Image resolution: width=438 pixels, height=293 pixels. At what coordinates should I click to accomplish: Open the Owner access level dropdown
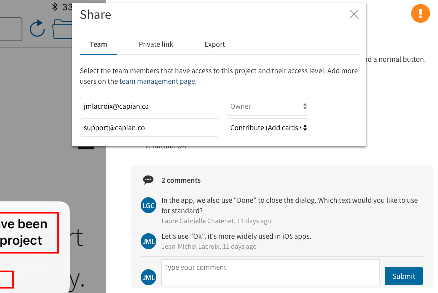click(268, 106)
